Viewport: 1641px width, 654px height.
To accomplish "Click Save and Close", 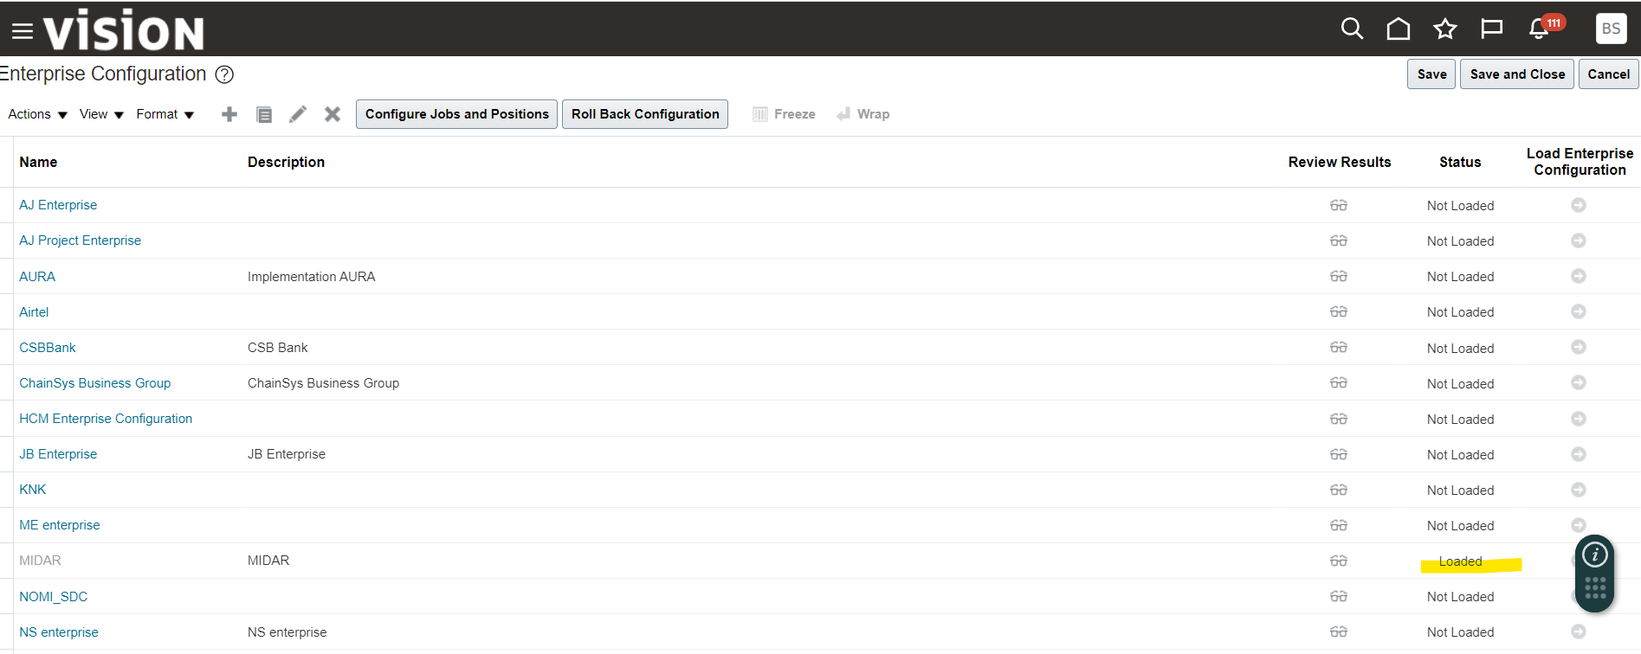I will (1517, 74).
